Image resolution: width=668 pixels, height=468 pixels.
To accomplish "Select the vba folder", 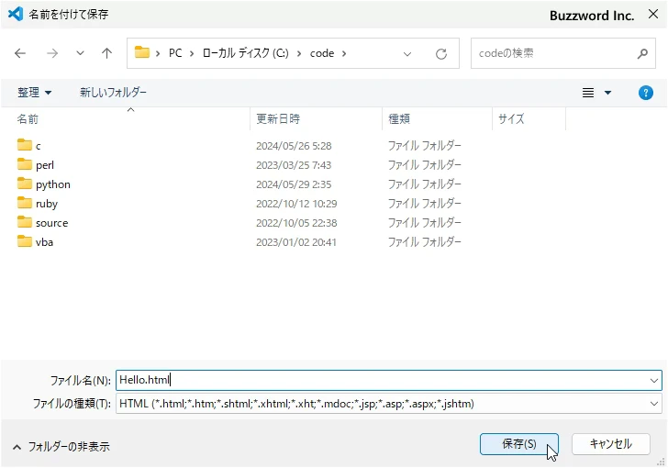I will 36,241.
